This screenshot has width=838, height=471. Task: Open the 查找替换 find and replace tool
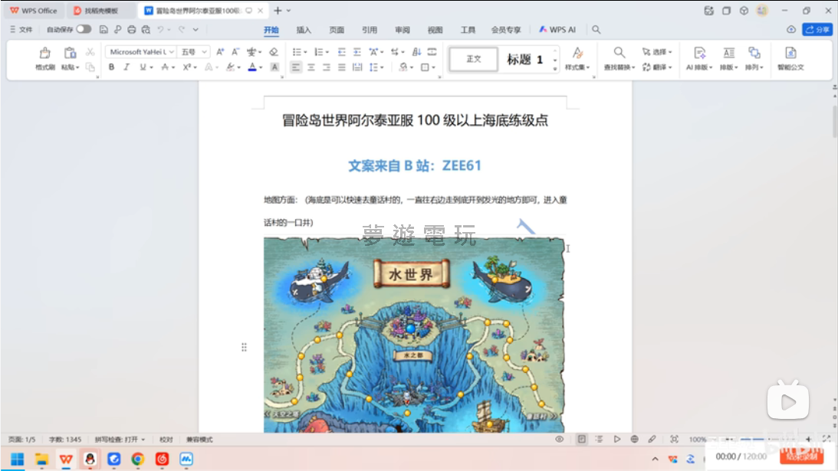[x=618, y=53]
